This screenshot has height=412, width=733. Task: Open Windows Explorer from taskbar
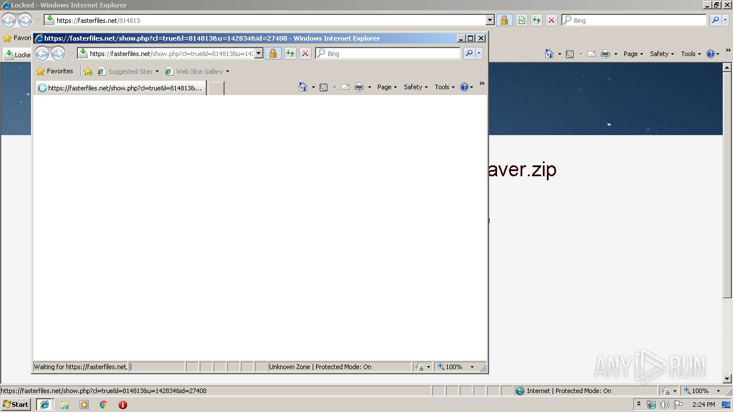(x=65, y=405)
